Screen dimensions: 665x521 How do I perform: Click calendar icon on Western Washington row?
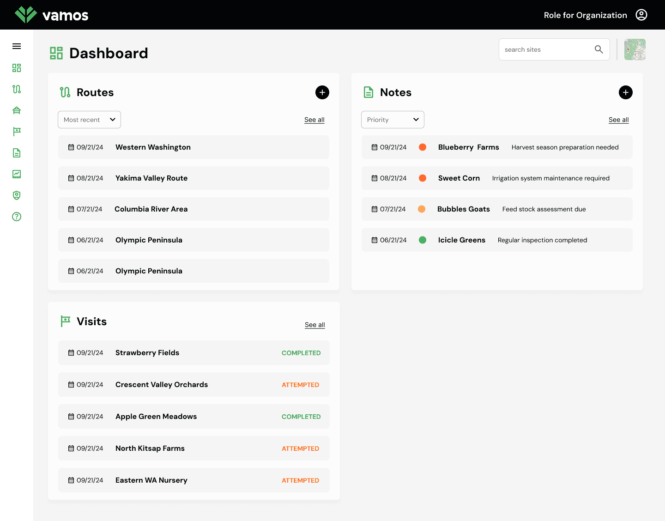click(71, 147)
